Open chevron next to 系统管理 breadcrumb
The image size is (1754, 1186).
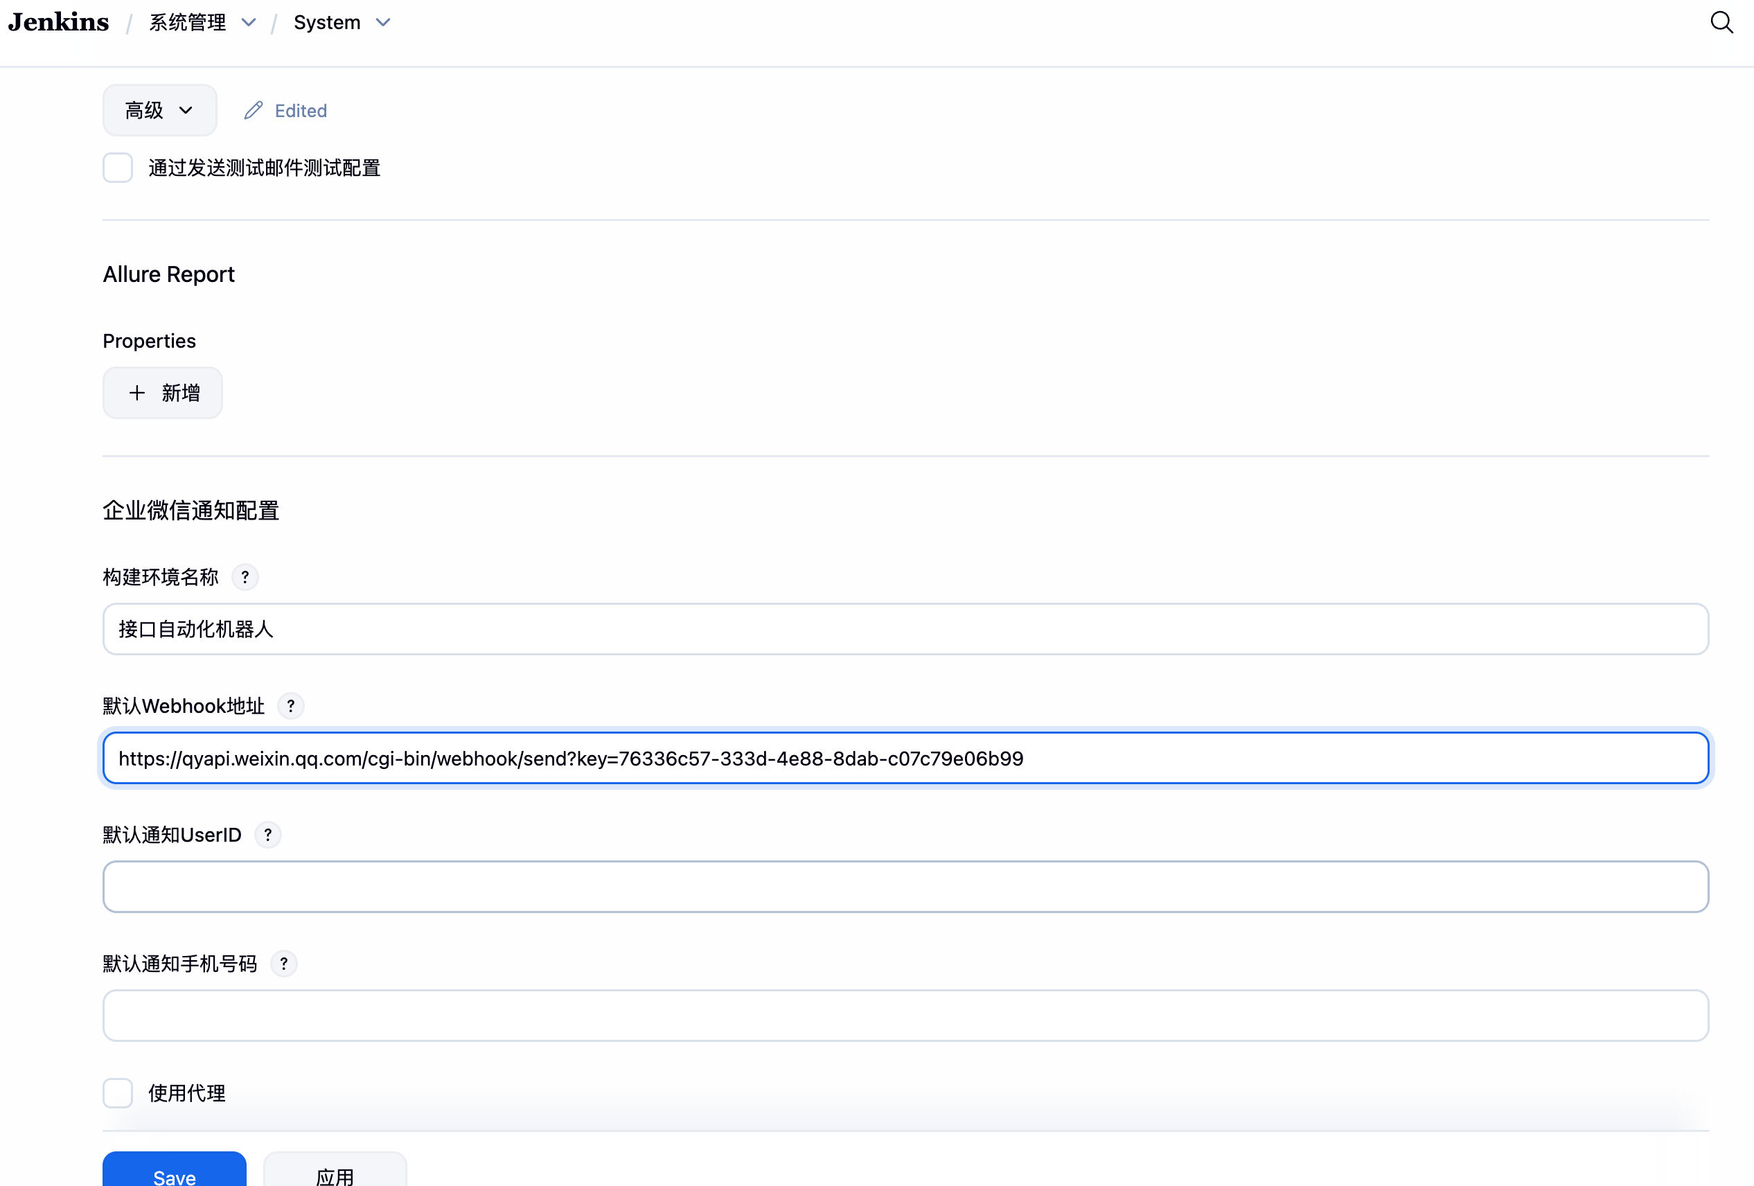(x=248, y=23)
